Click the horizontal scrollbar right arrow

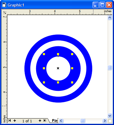click(105, 121)
